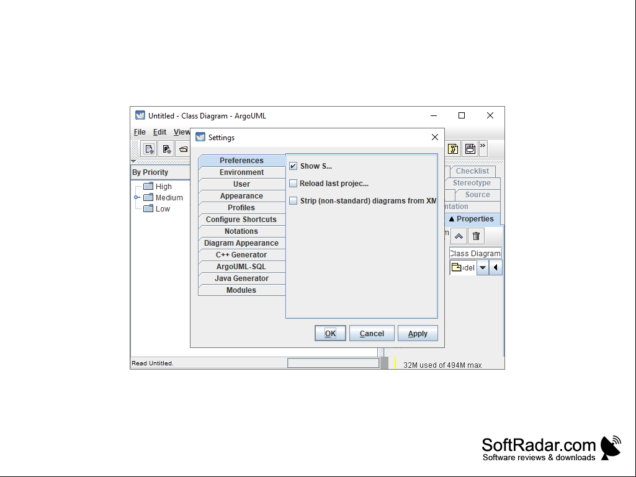Click the Class Diagram name field
636x477 pixels.
tap(475, 254)
